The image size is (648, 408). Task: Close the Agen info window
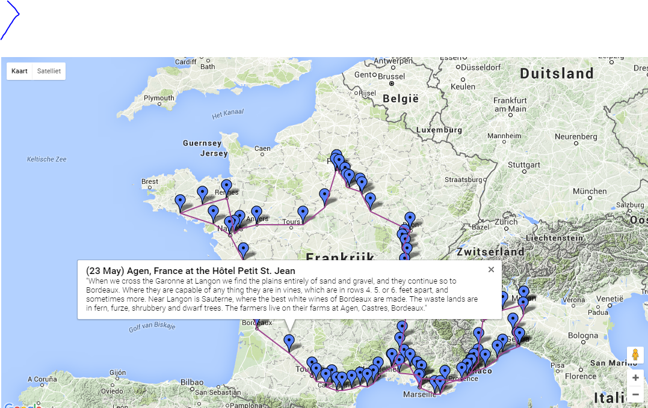click(491, 269)
